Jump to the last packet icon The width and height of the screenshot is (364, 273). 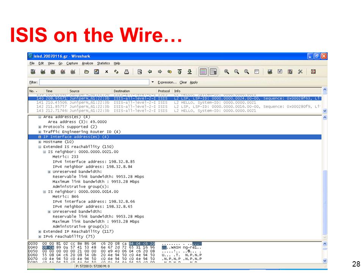tap(190, 72)
